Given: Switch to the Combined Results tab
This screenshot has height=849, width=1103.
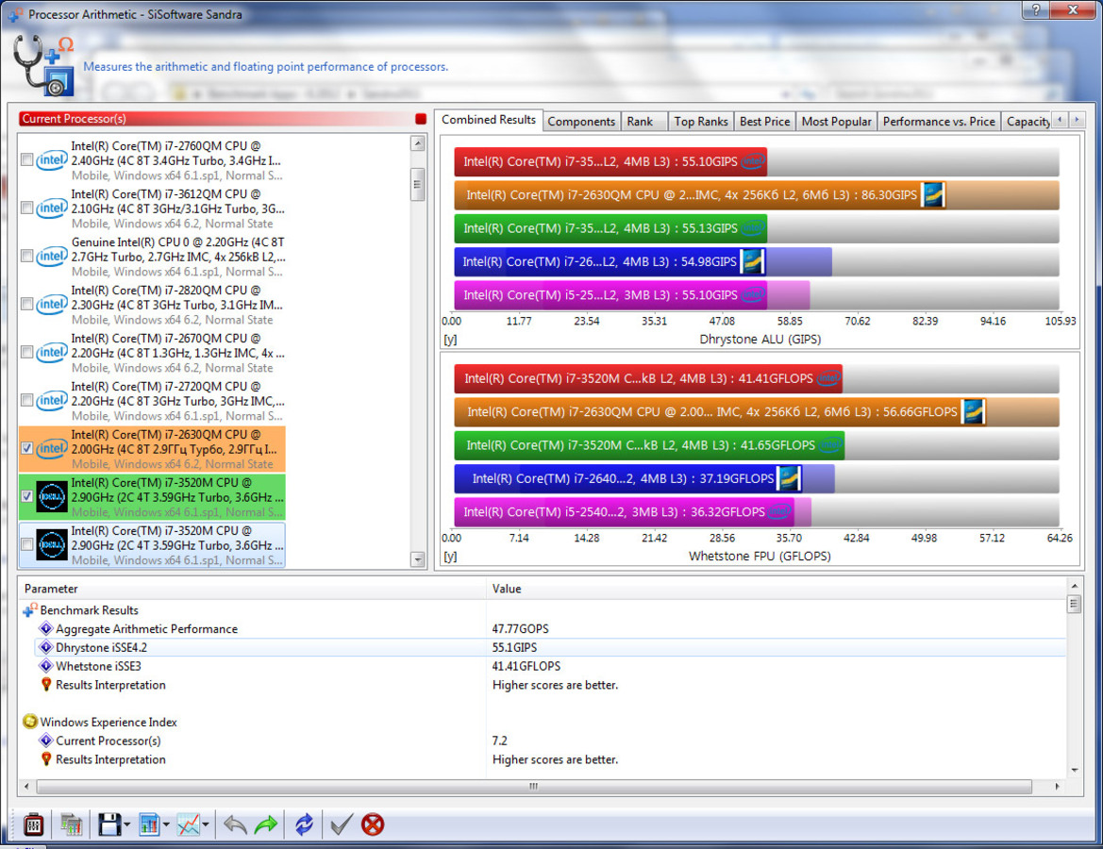Looking at the screenshot, I should click(x=489, y=121).
